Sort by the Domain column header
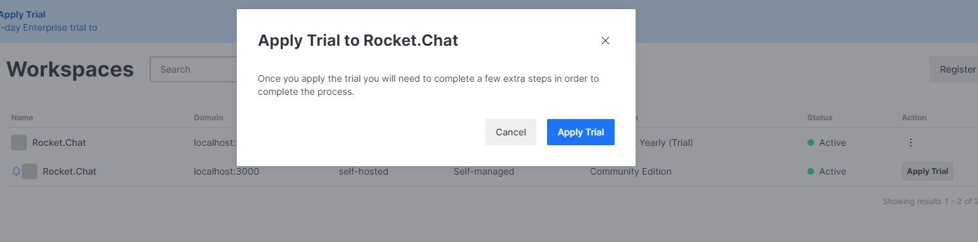The width and height of the screenshot is (978, 242). tap(208, 118)
